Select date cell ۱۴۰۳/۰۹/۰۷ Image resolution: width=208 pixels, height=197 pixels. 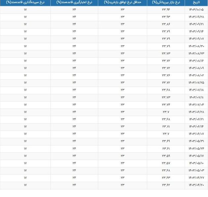click(x=196, y=39)
